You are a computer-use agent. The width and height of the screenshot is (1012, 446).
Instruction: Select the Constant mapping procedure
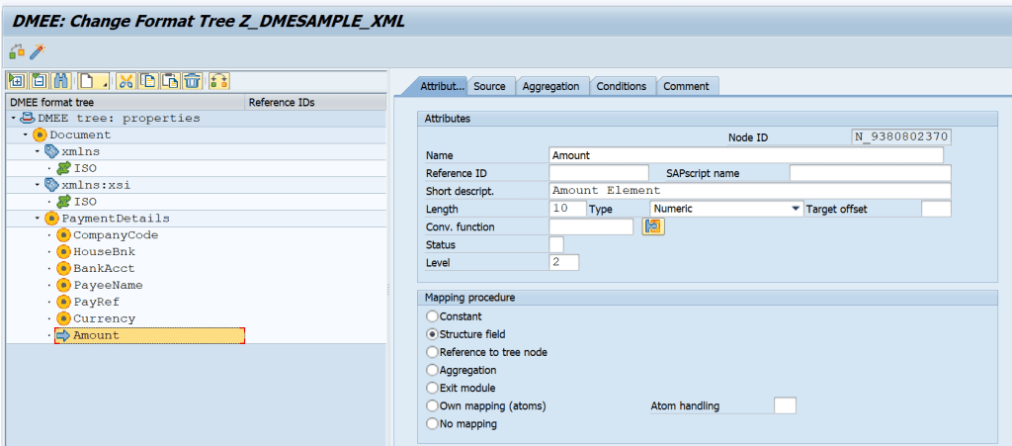tap(432, 316)
